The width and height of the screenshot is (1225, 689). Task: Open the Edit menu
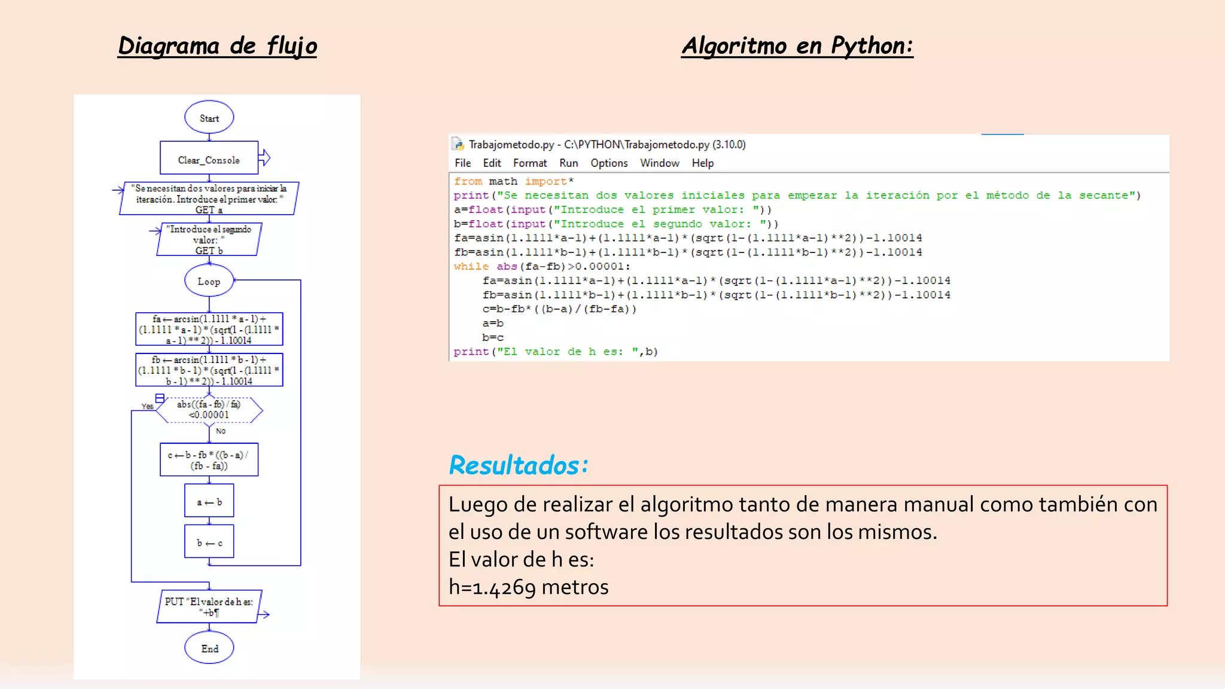click(492, 163)
